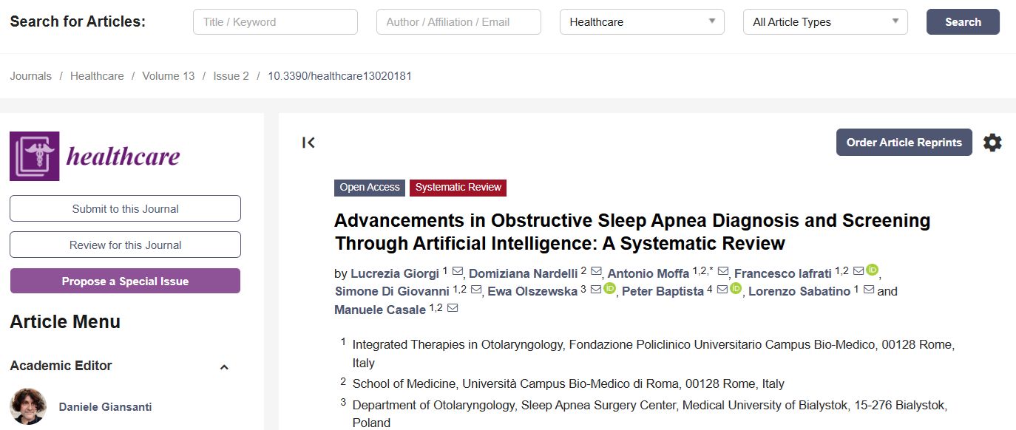Click Review for this Journal

point(125,245)
